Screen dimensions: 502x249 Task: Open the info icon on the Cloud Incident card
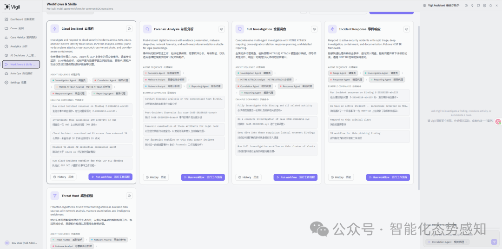point(129,29)
